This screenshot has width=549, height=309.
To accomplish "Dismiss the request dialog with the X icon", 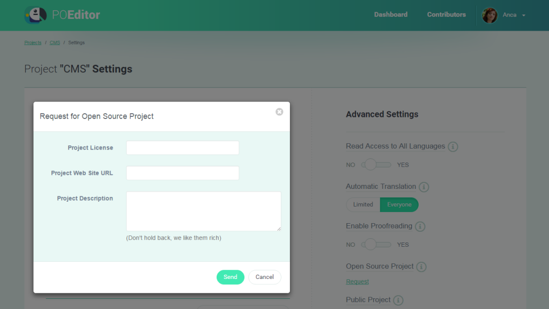I will pyautogui.click(x=279, y=112).
